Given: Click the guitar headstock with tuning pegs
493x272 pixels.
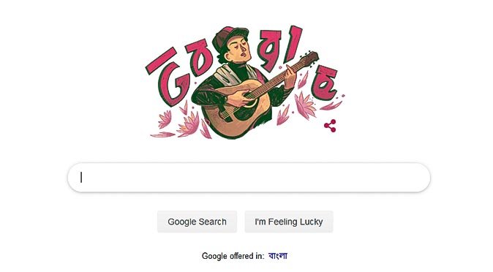Looking at the screenshot, I should point(310,58).
